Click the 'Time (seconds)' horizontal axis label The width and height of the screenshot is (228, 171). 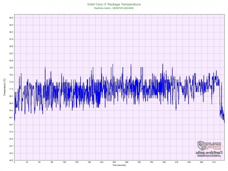[119, 165]
